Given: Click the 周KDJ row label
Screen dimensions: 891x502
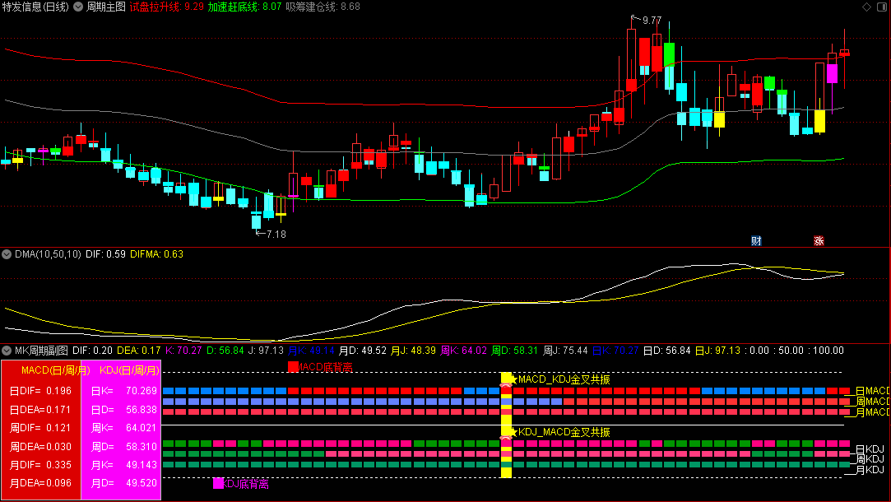Looking at the screenshot, I should pos(870,458).
